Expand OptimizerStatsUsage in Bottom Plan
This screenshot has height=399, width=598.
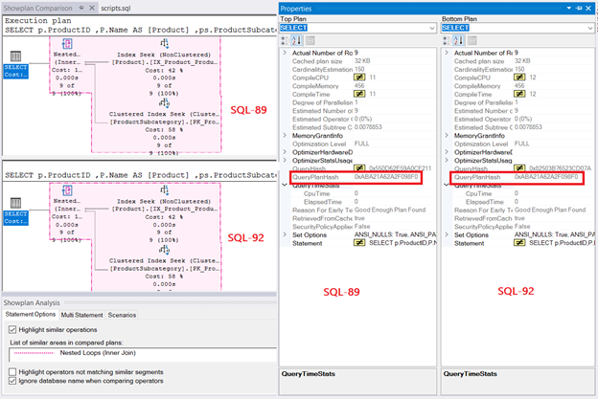447,160
